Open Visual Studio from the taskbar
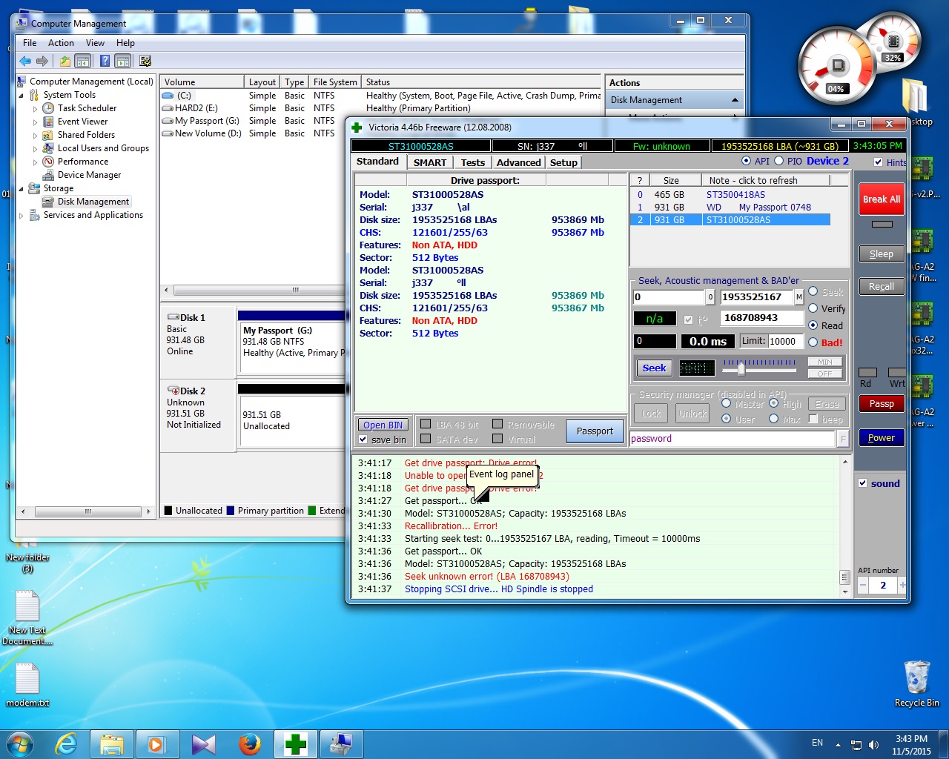This screenshot has height=759, width=949. pyautogui.click(x=203, y=744)
